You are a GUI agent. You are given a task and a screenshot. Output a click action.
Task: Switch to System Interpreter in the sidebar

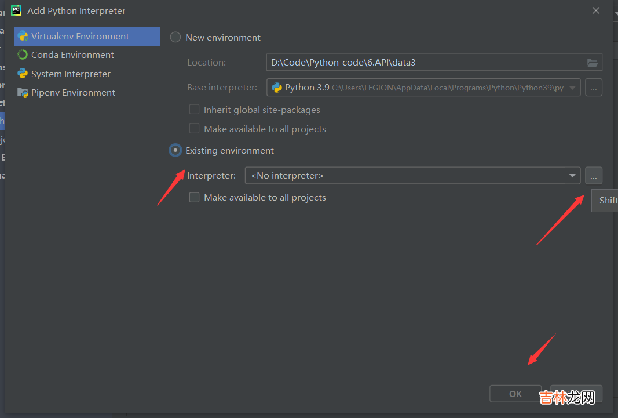click(x=71, y=74)
